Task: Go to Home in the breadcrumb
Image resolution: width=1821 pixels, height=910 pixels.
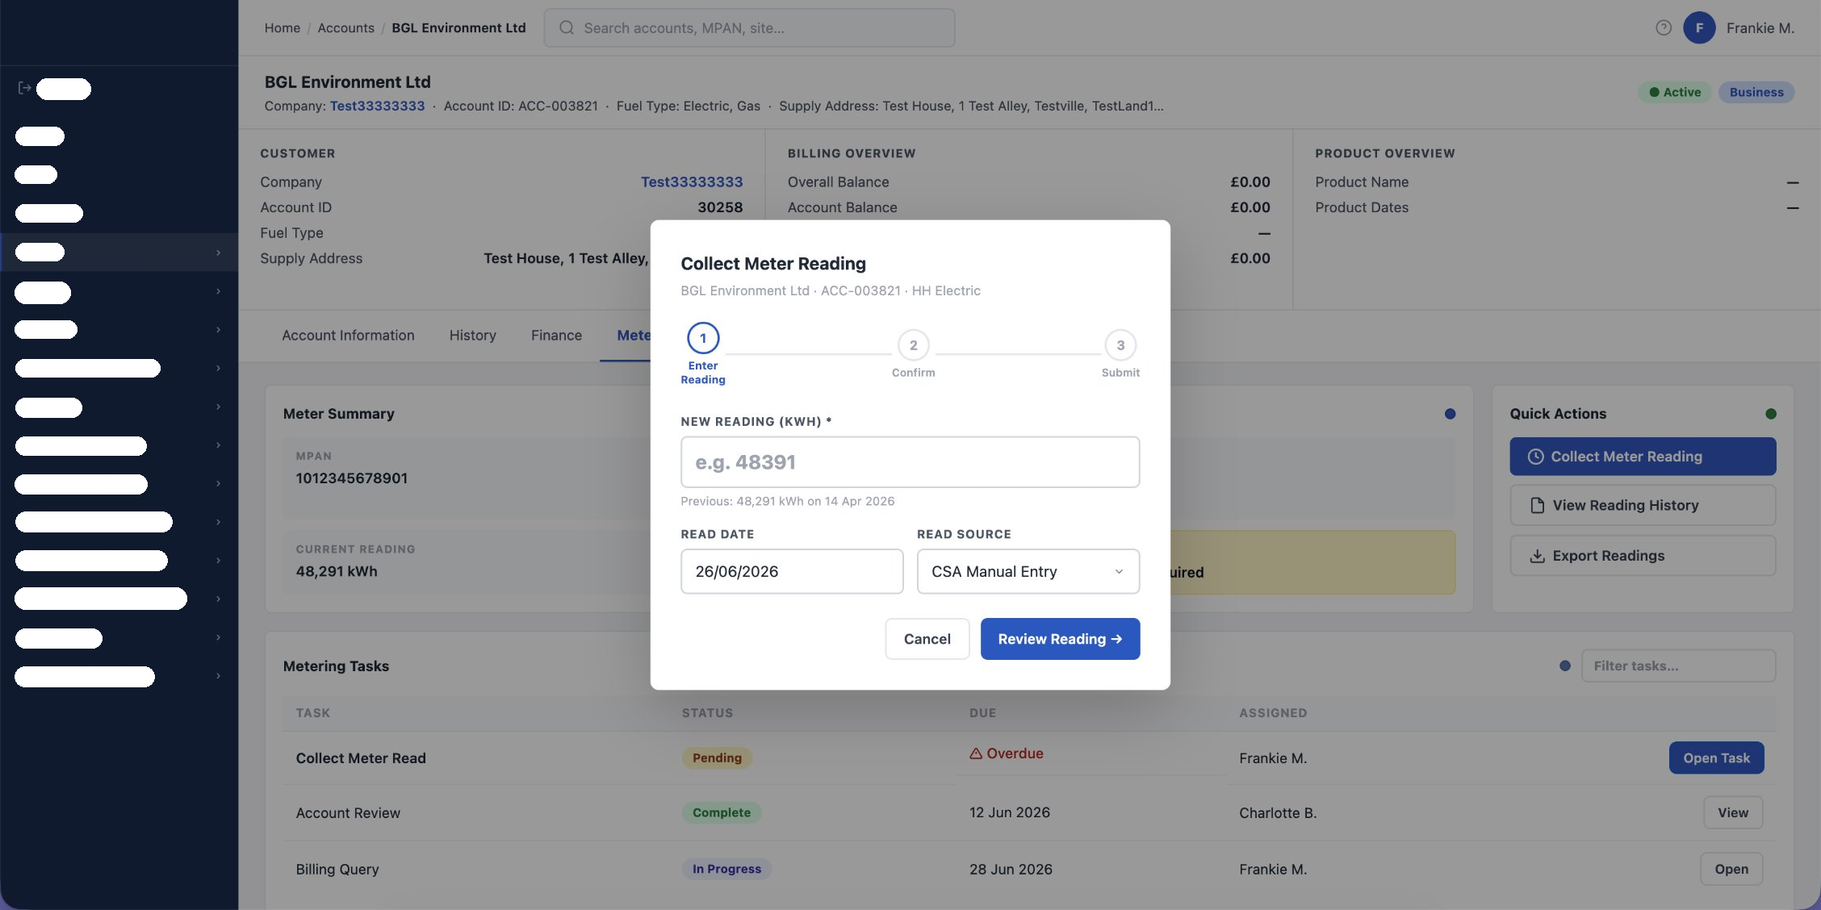Action: (282, 27)
